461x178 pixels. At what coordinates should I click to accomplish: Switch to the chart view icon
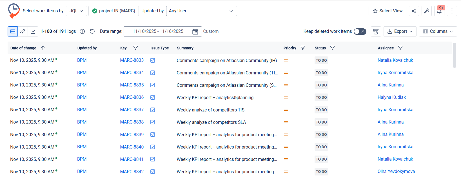pos(33,31)
